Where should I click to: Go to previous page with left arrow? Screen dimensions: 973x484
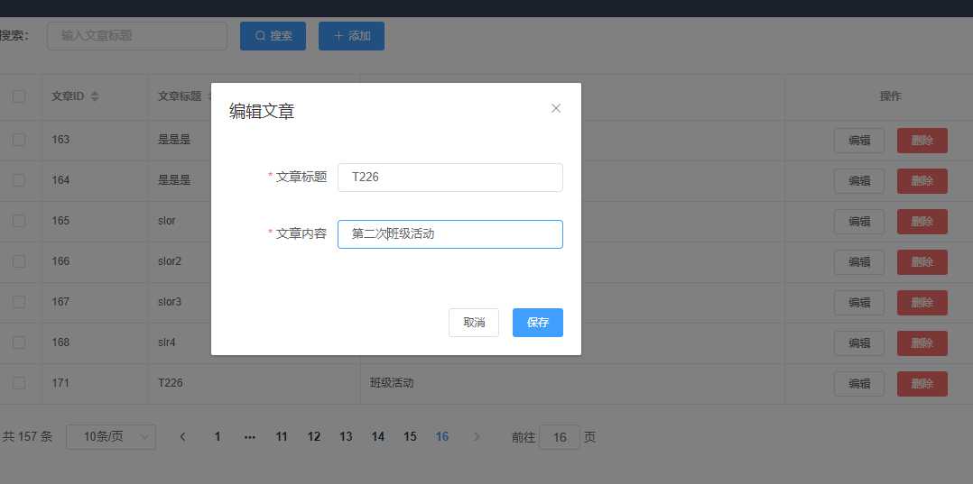(x=182, y=437)
